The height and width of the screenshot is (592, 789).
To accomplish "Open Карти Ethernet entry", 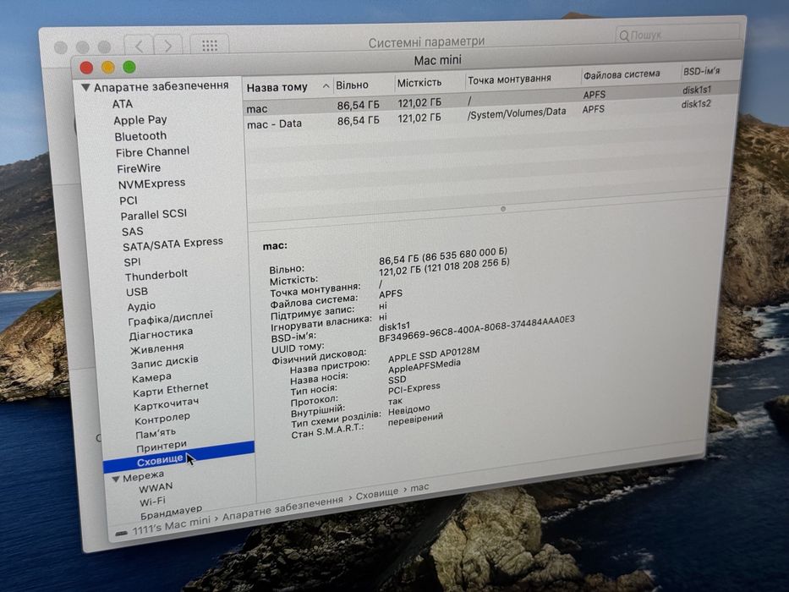I will pos(170,390).
